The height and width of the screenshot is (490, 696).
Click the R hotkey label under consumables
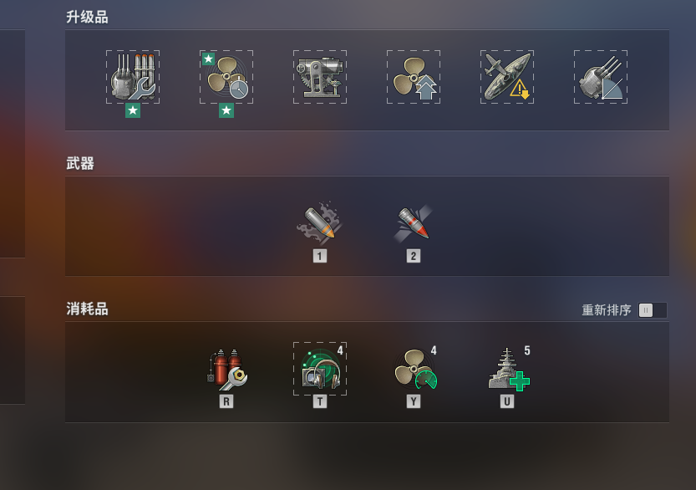coord(226,401)
